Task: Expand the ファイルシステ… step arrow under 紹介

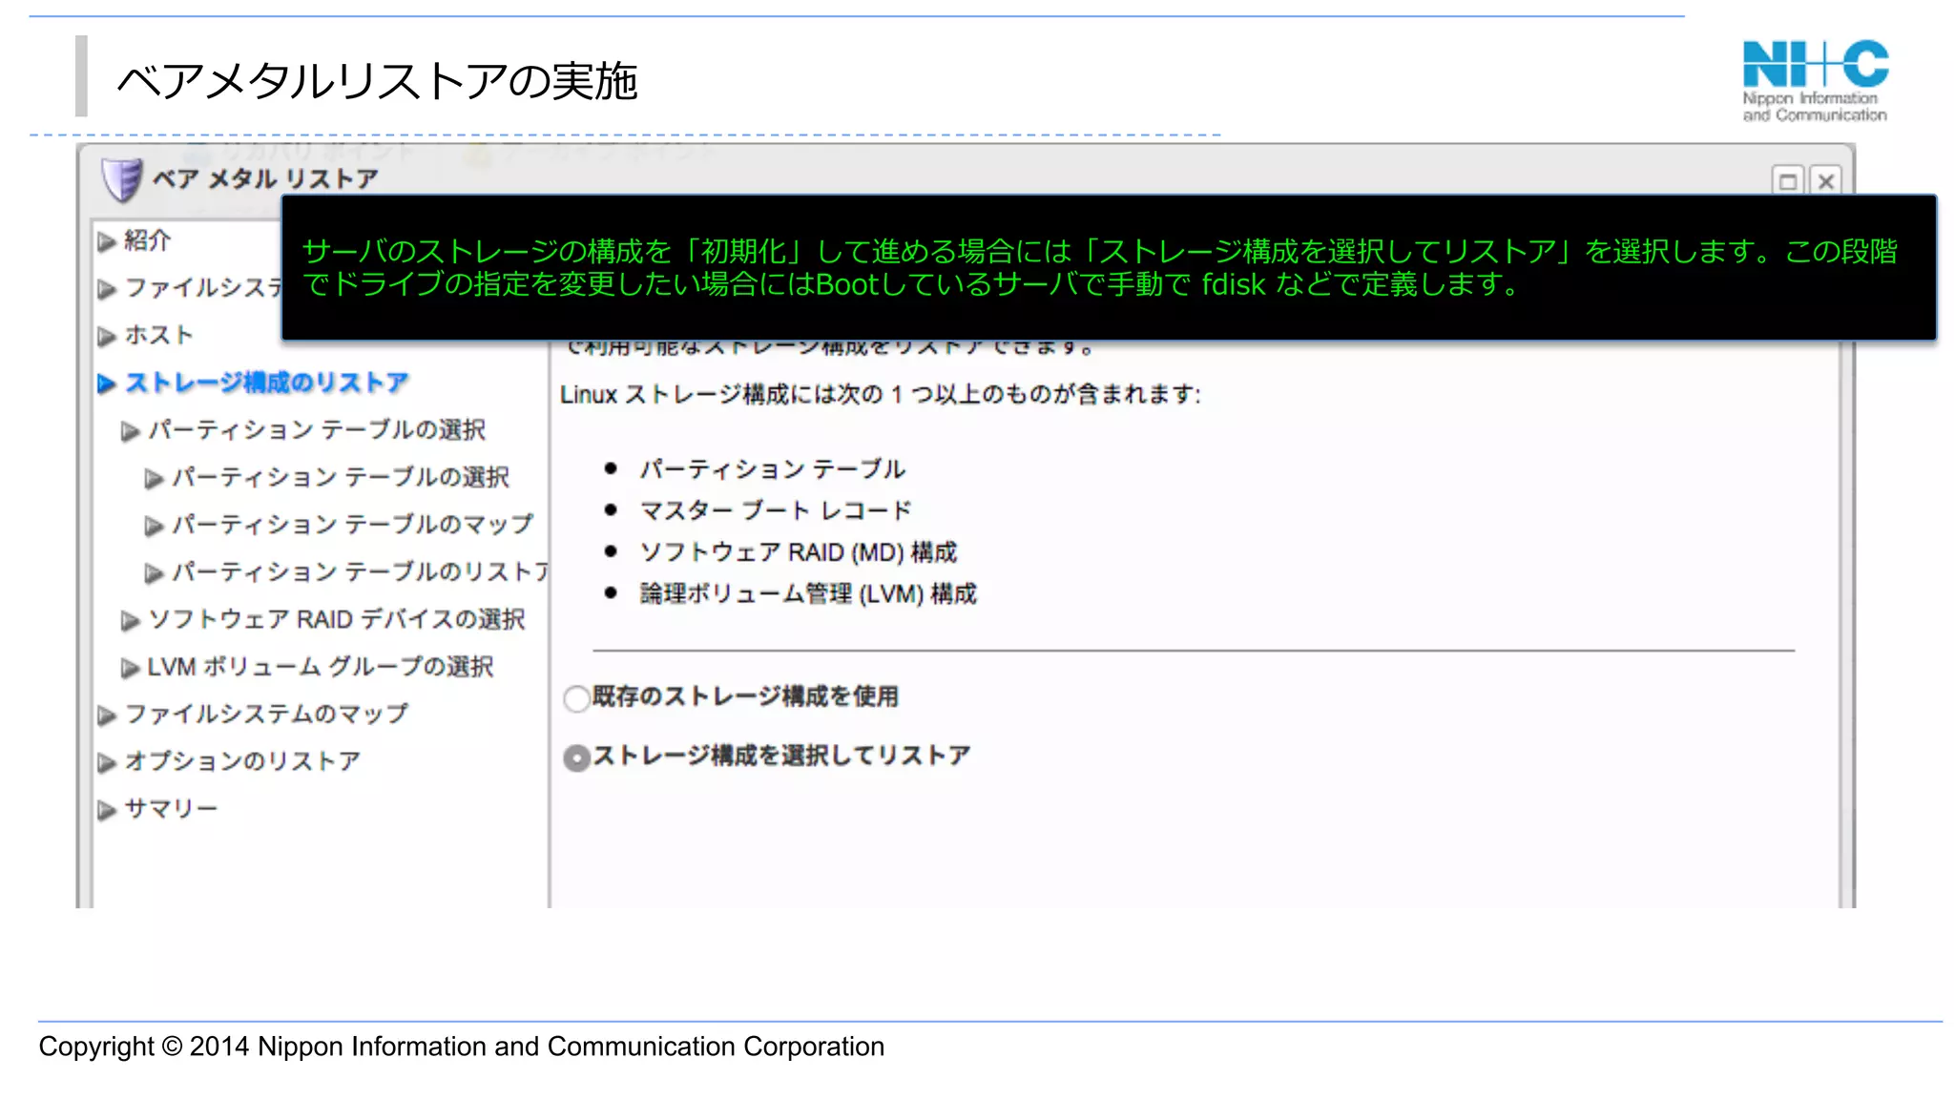Action: (107, 289)
